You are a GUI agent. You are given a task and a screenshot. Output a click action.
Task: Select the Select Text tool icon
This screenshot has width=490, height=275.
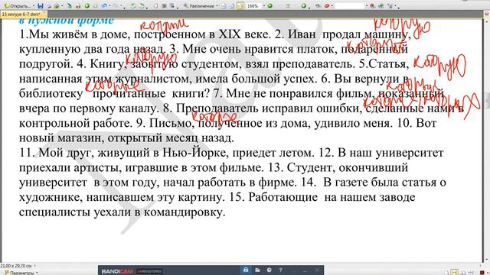[x=171, y=6]
